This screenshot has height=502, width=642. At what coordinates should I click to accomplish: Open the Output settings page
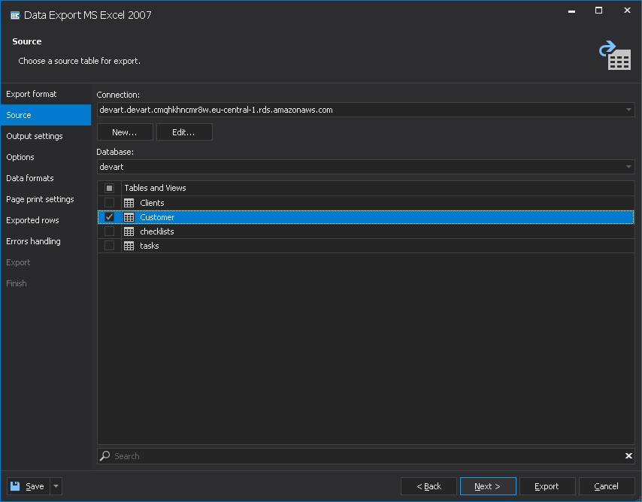coord(46,136)
